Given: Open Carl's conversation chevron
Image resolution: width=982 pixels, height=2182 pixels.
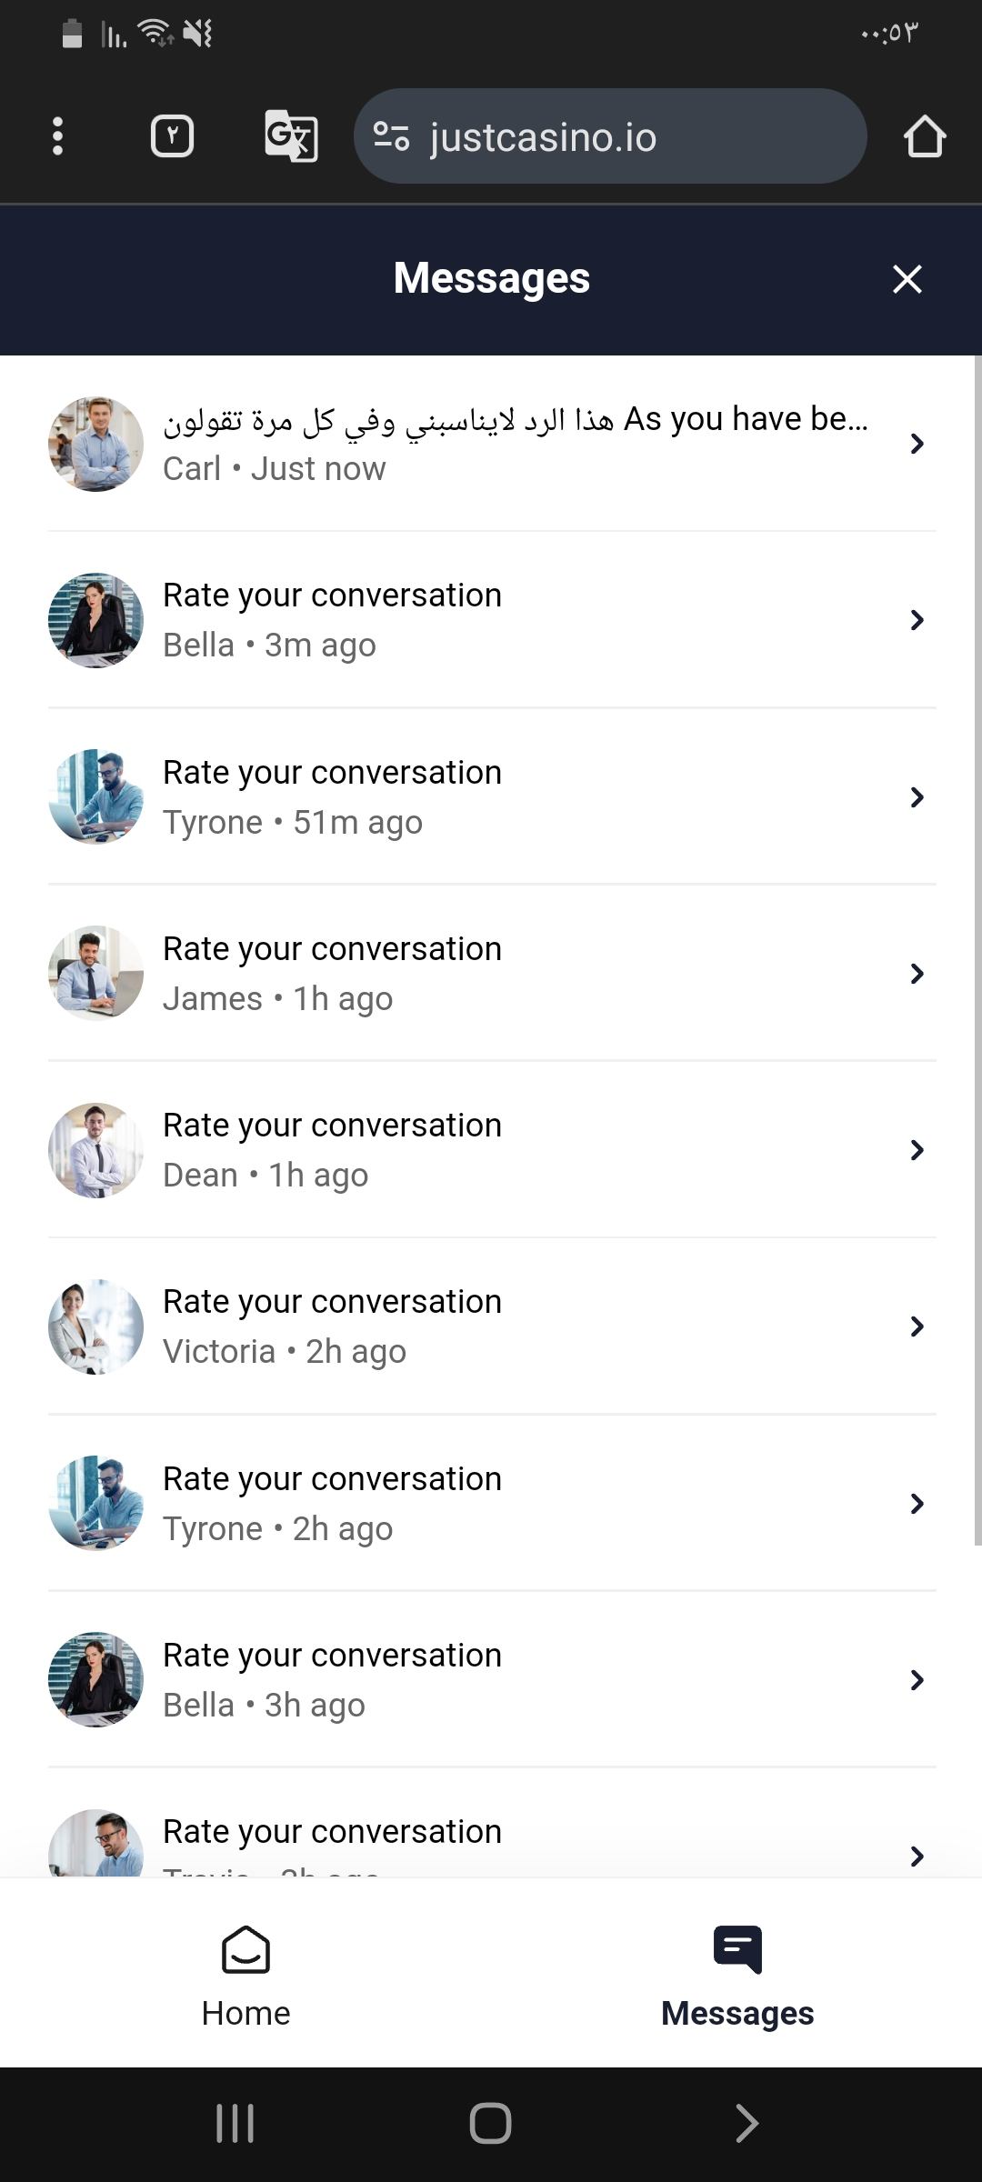Looking at the screenshot, I should click(917, 444).
